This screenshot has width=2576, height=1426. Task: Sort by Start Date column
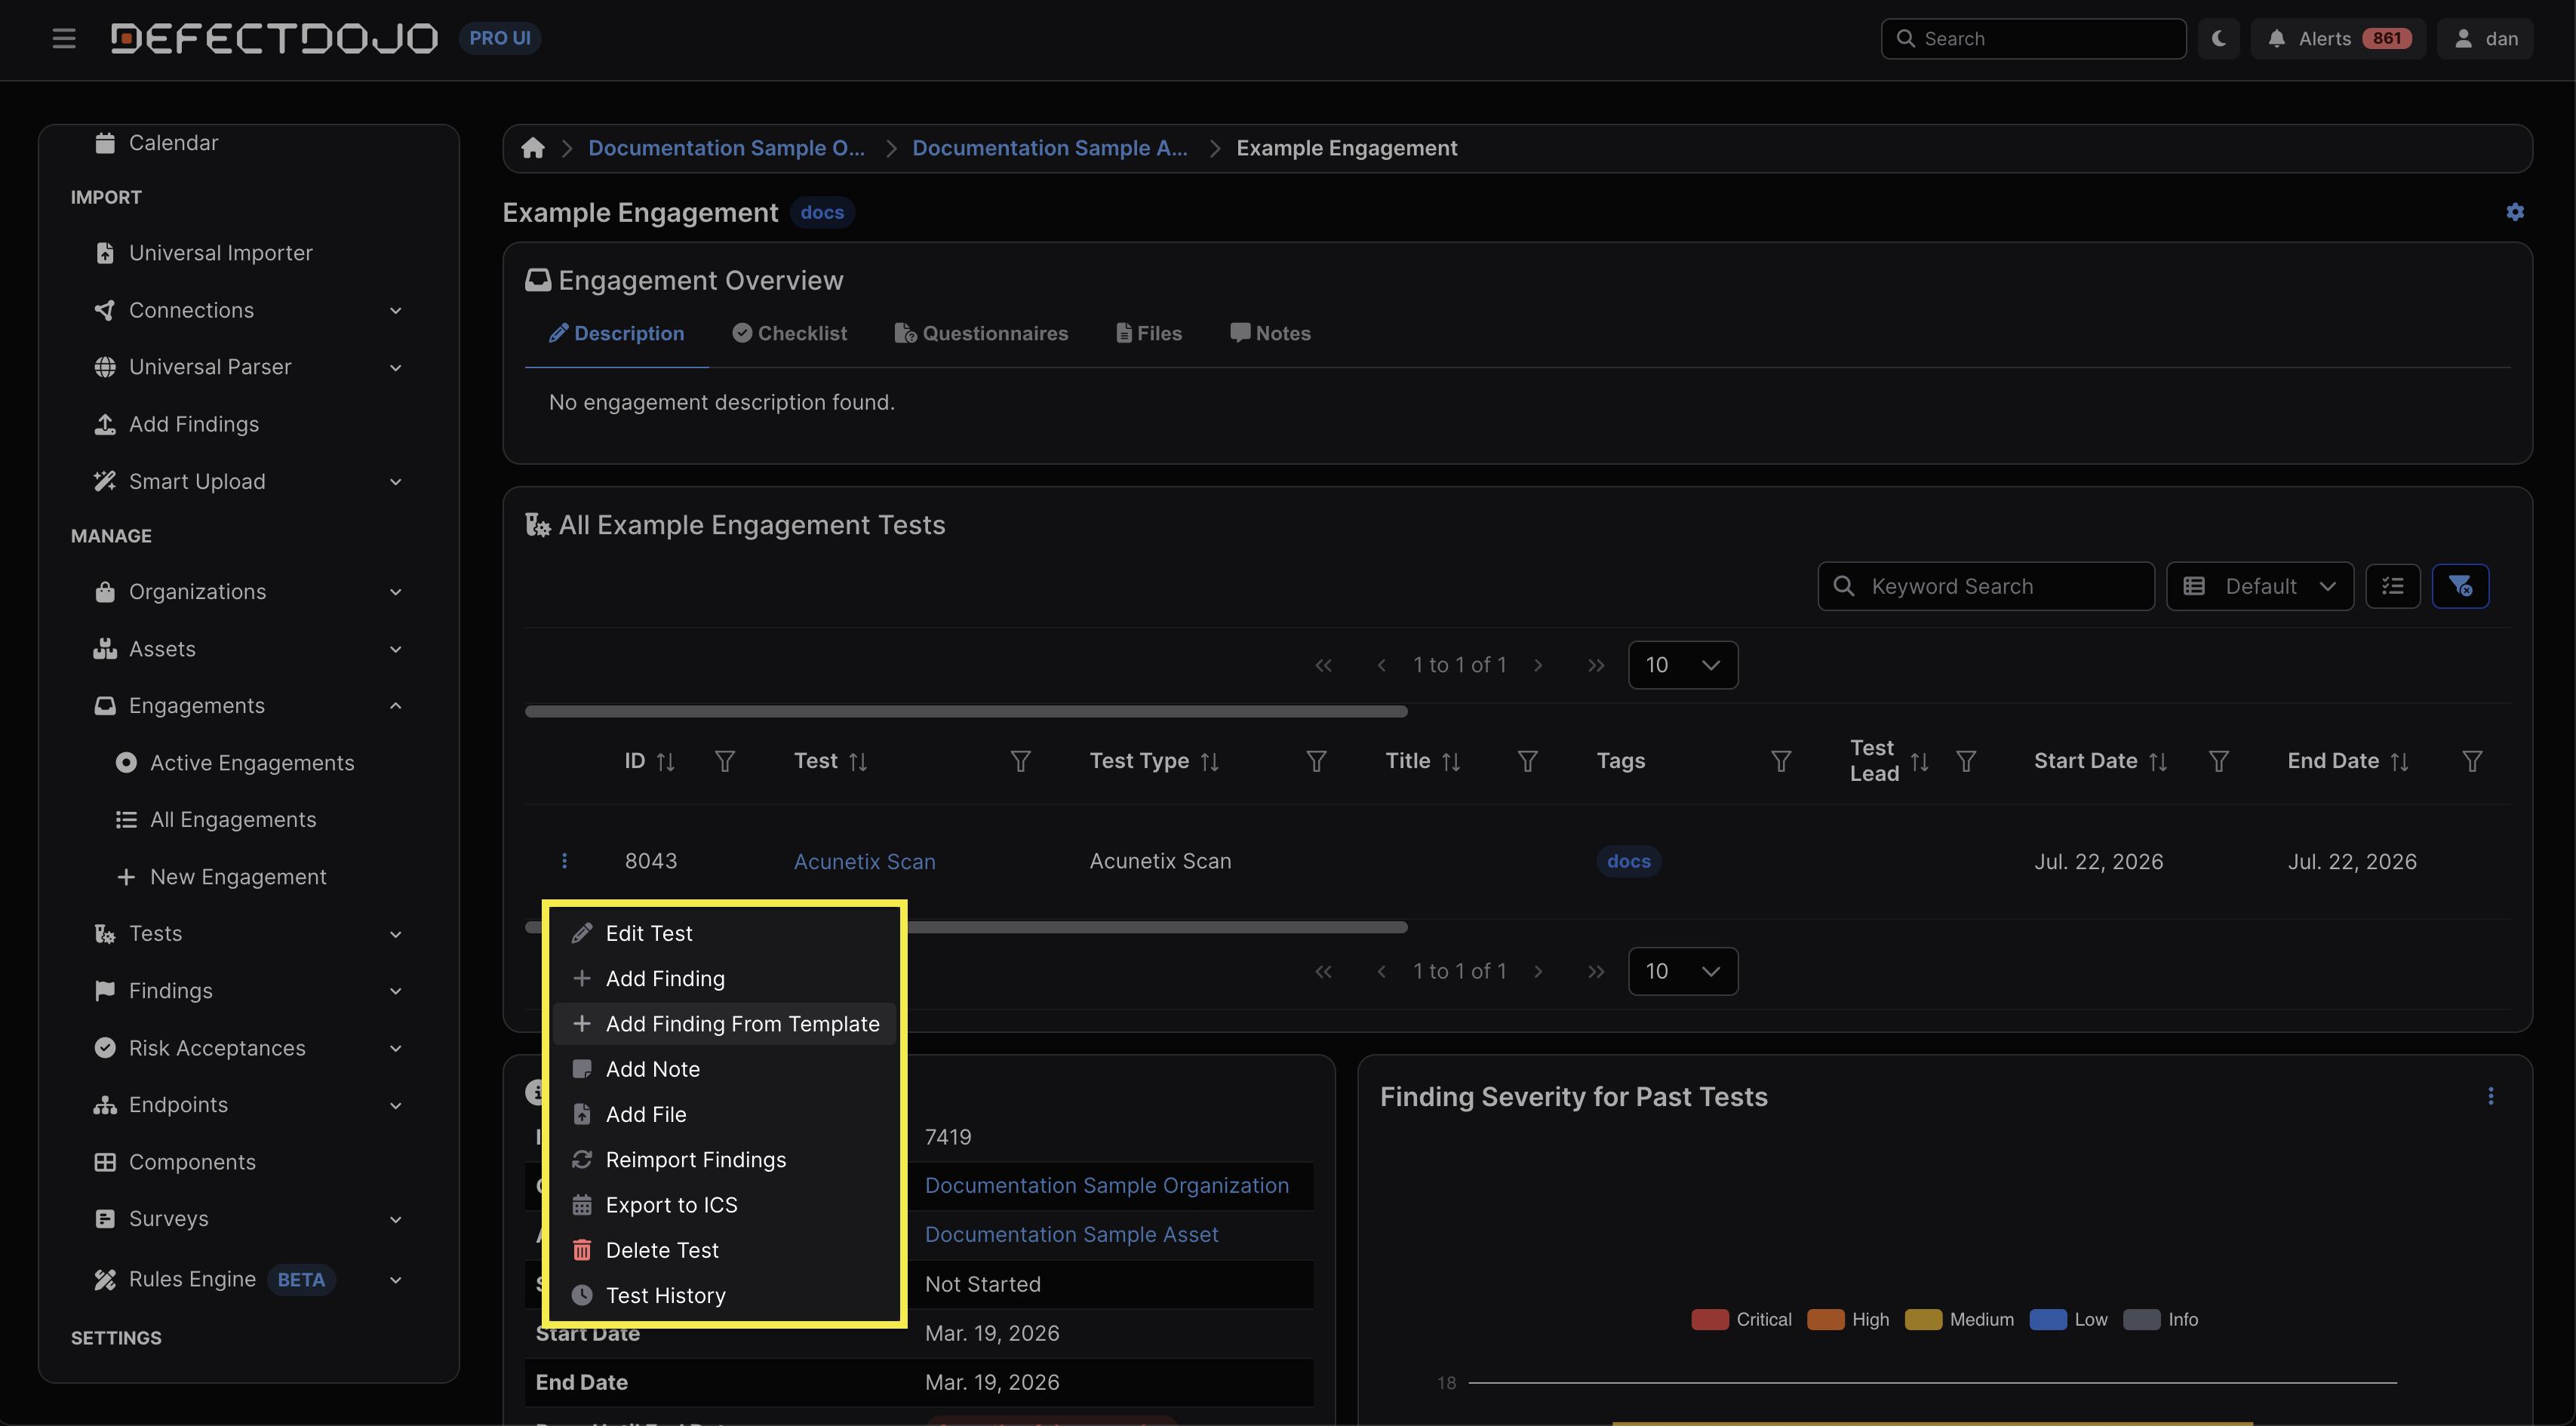click(2158, 762)
